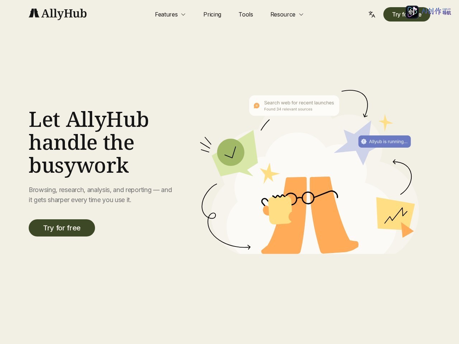Click the 'Found 34 relevant sources' text

tap(288, 109)
